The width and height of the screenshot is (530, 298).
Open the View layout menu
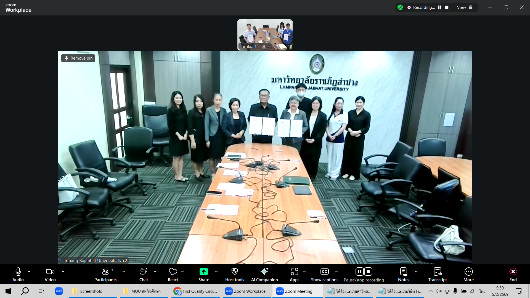tap(465, 7)
